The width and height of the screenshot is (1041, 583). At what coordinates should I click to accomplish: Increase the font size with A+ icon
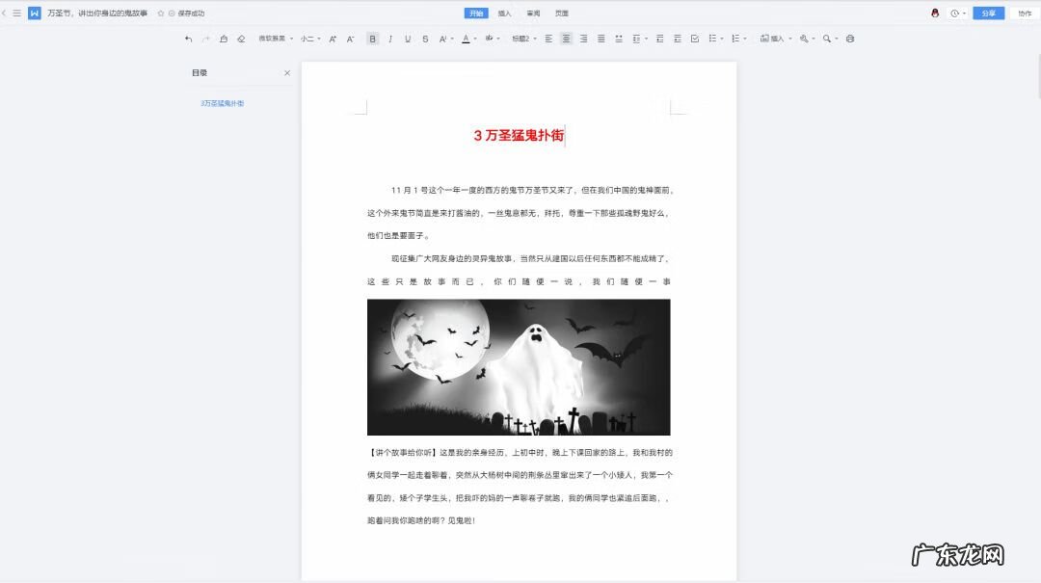coord(332,39)
